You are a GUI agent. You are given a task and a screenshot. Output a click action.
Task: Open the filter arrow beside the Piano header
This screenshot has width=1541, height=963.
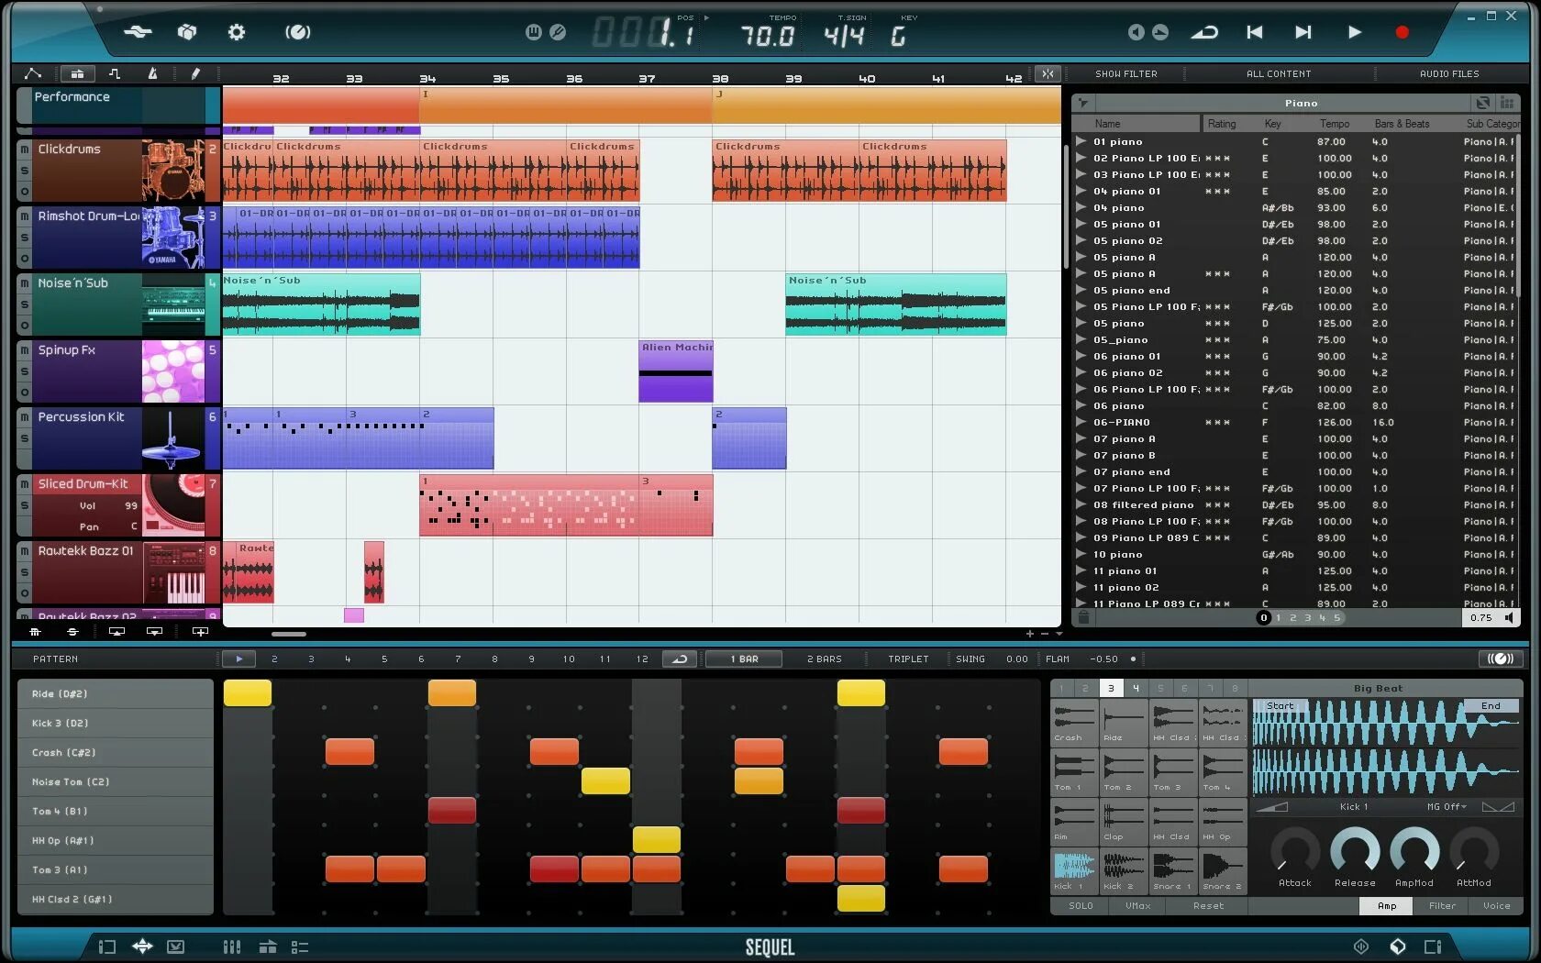pyautogui.click(x=1083, y=104)
